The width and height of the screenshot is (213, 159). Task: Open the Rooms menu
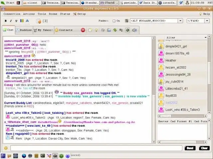pos(53,14)
